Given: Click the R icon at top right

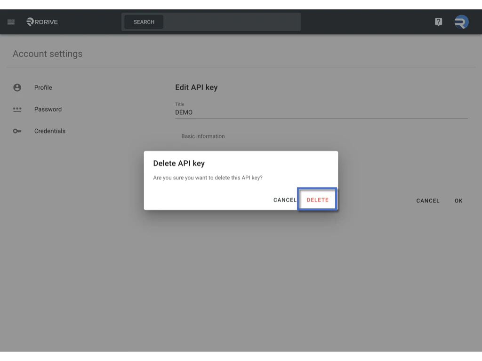Looking at the screenshot, I should [x=461, y=22].
